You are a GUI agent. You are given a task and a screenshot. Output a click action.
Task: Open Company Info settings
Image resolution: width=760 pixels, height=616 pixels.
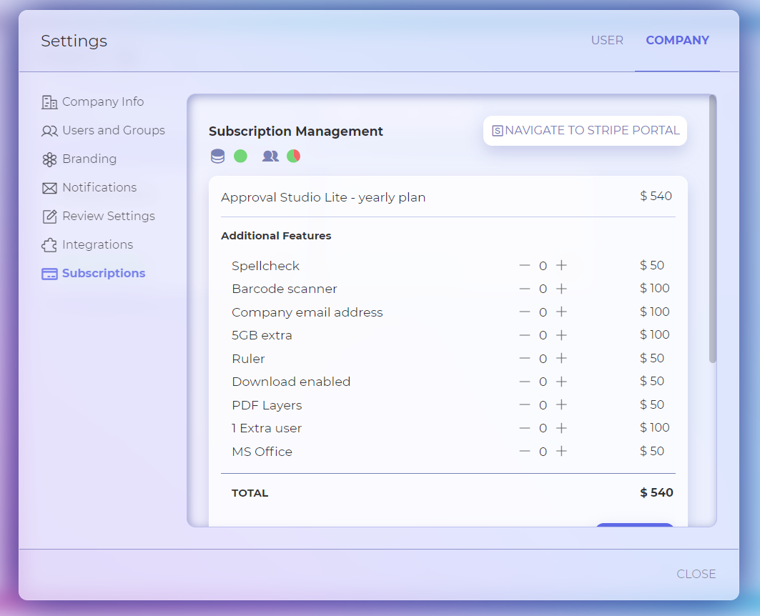[x=93, y=101]
